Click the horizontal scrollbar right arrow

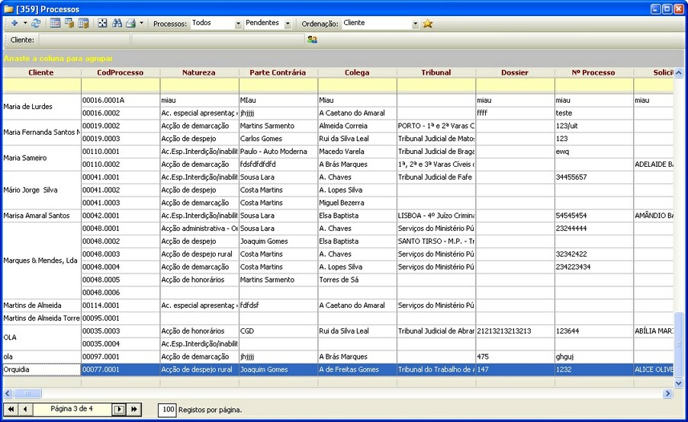tap(667, 394)
